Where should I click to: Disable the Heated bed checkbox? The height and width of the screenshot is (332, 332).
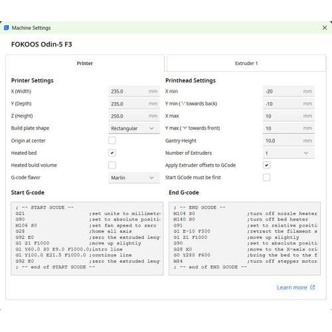[112, 153]
